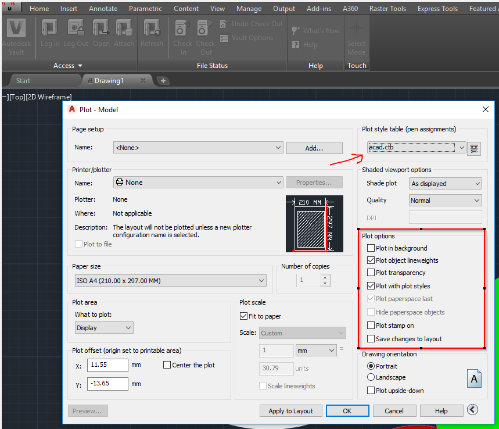Open the Paper size dropdown
The image size is (499, 429).
[x=261, y=280]
